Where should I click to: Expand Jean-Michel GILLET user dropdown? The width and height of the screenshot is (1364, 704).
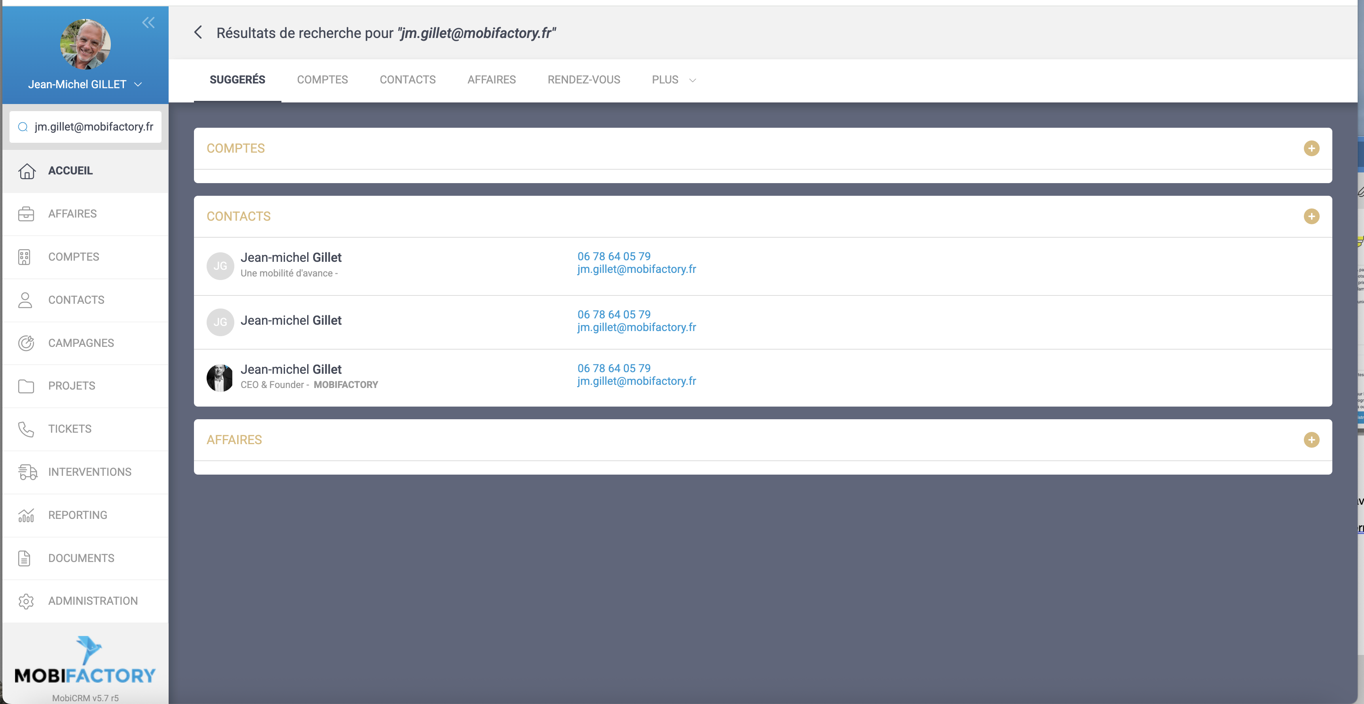[x=138, y=85]
